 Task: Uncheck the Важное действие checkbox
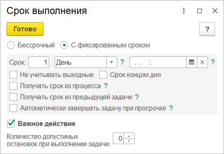[x=11, y=124]
